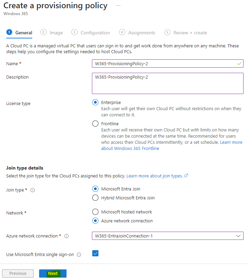This screenshot has height=279, width=248.
Task: Click the step 5 circle for Review
Action: (x=167, y=32)
